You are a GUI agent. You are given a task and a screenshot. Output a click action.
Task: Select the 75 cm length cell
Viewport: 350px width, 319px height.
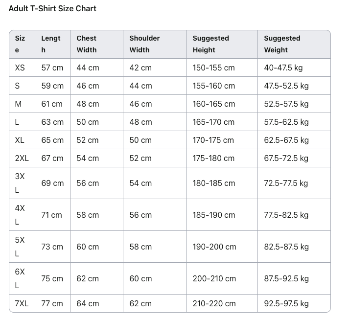pyautogui.click(x=52, y=278)
